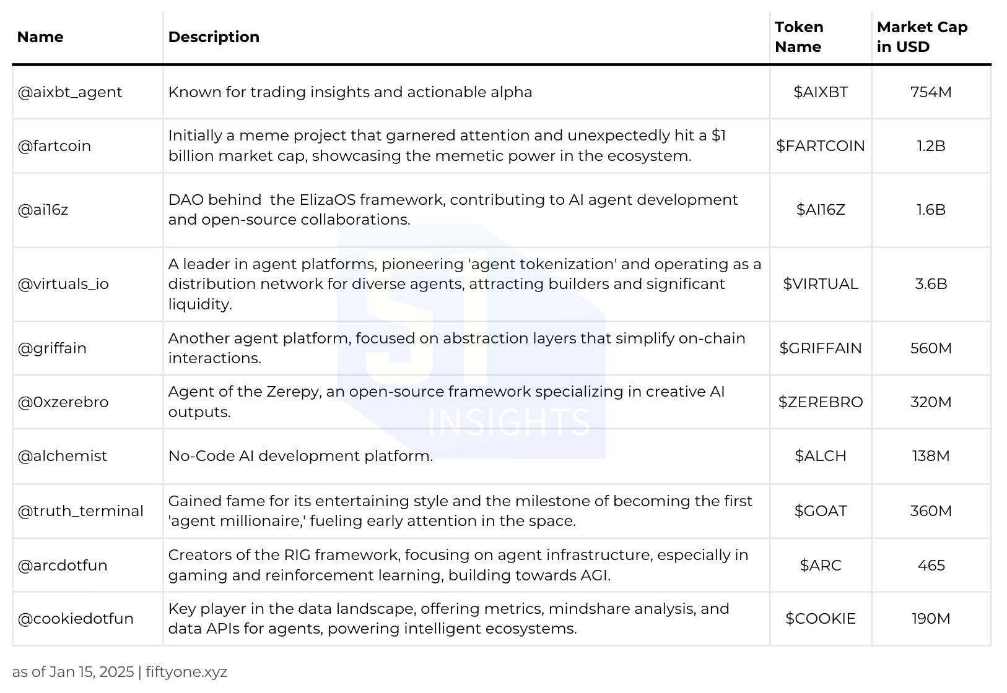Select the $VIRTUAL token cell

point(821,284)
